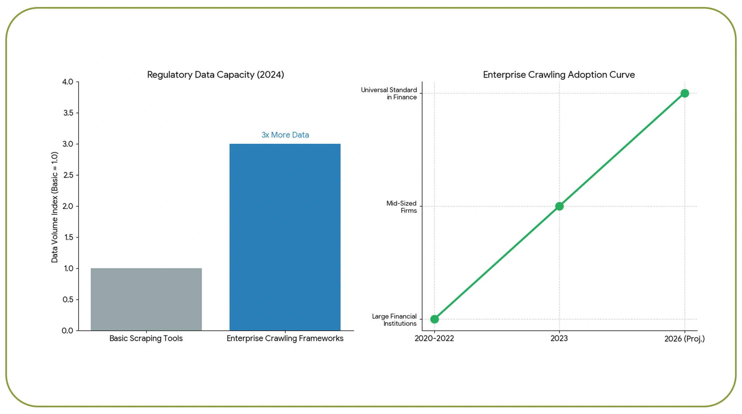This screenshot has width=742, height=414.
Task: Click the 'Data Volume Index' y-axis title
Action: [55, 207]
